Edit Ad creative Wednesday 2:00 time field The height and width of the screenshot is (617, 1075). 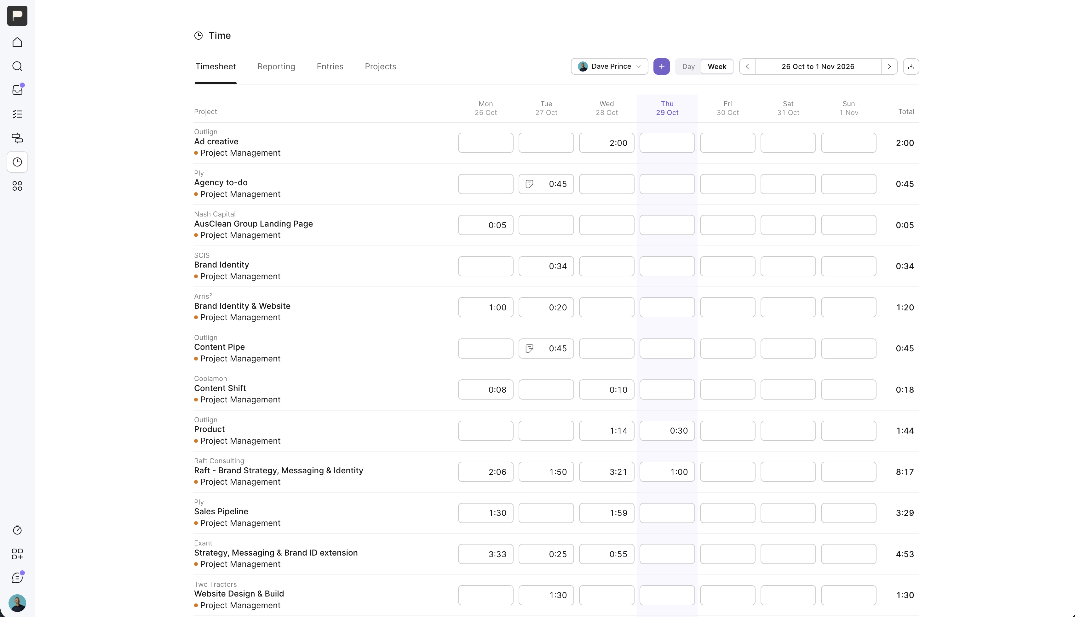606,143
